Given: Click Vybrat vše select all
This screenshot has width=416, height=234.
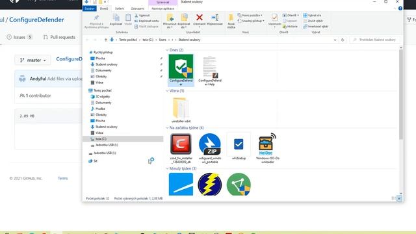Looking at the screenshot, I should pyautogui.click(x=312, y=16).
